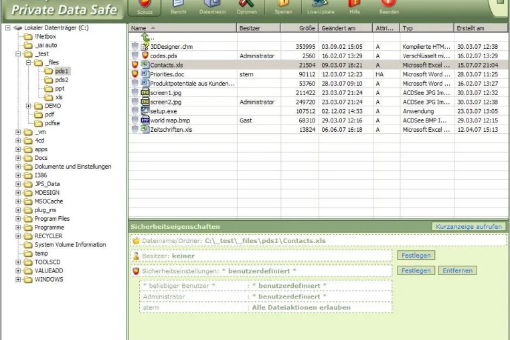Click Kurzanzeige aufrufen button
Viewport: 510px width, 340px height.
[469, 226]
